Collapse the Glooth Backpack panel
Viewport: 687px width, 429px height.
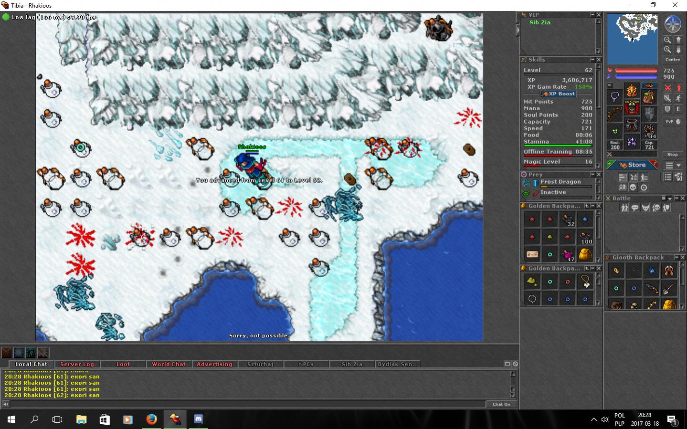(676, 257)
